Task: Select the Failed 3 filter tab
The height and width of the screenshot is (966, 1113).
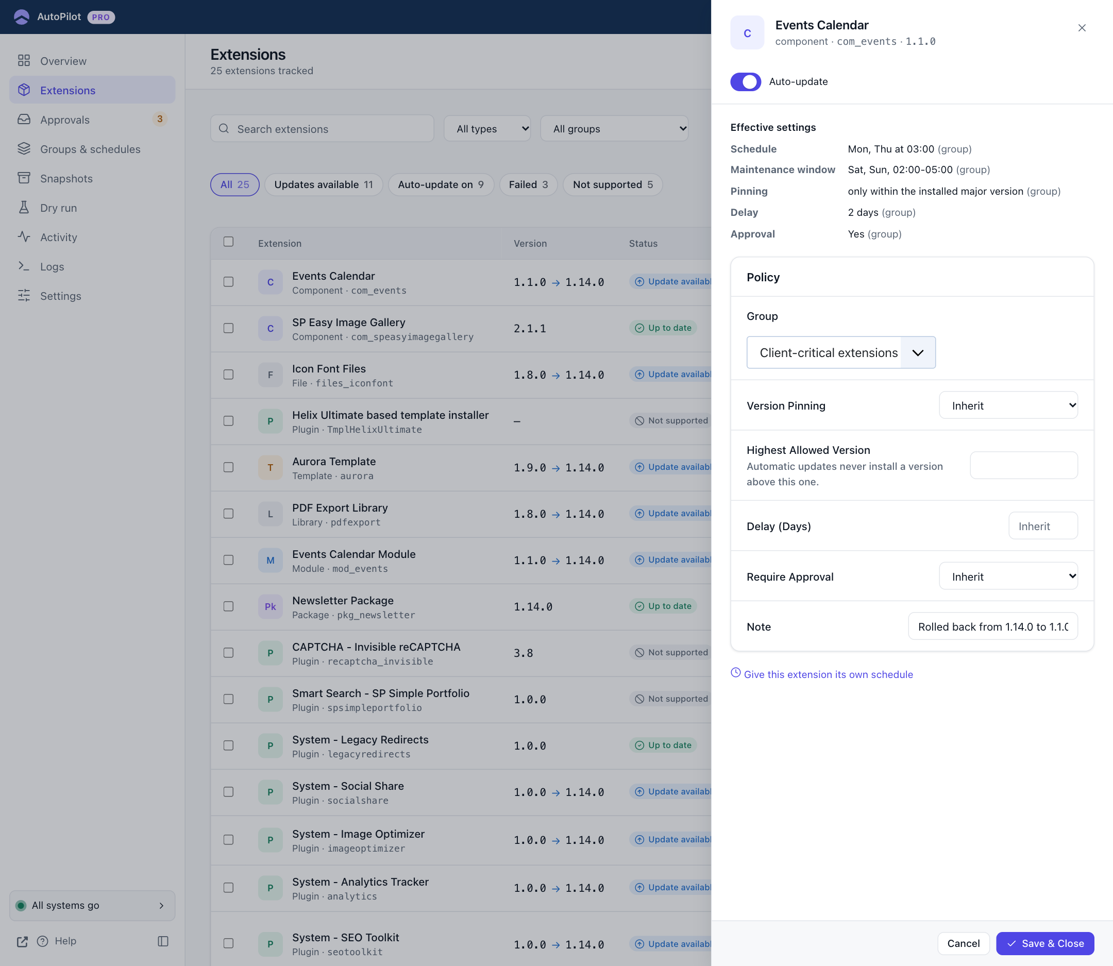Action: [x=529, y=184]
